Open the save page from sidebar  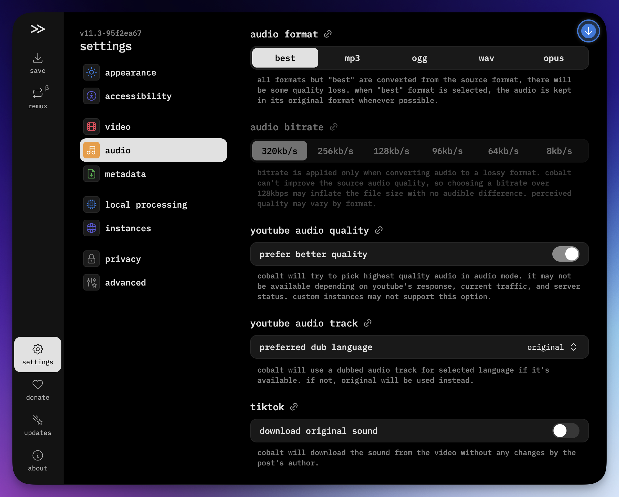point(37,63)
